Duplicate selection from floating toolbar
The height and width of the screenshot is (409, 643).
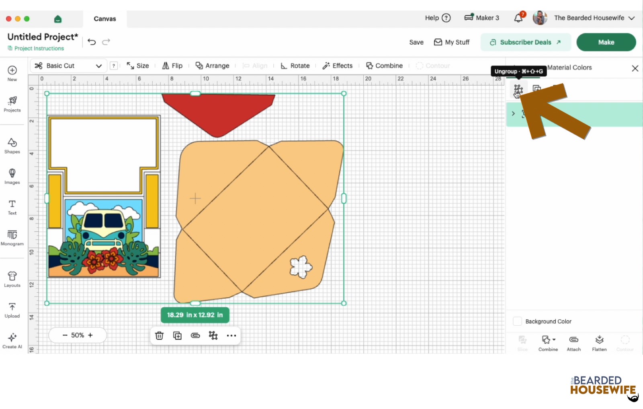[x=177, y=335]
